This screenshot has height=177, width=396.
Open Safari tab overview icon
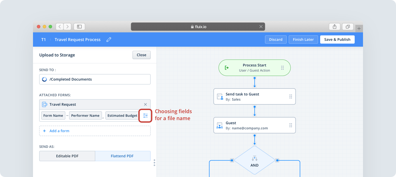point(348,27)
